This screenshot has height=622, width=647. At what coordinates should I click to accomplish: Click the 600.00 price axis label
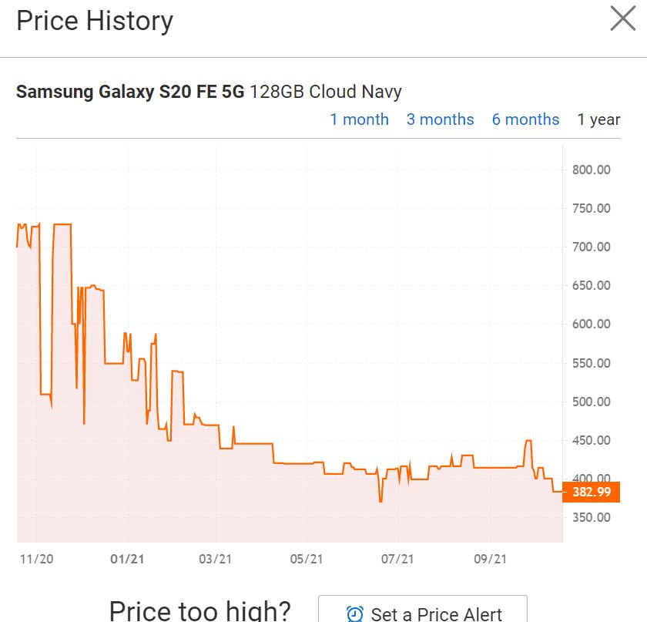click(592, 324)
